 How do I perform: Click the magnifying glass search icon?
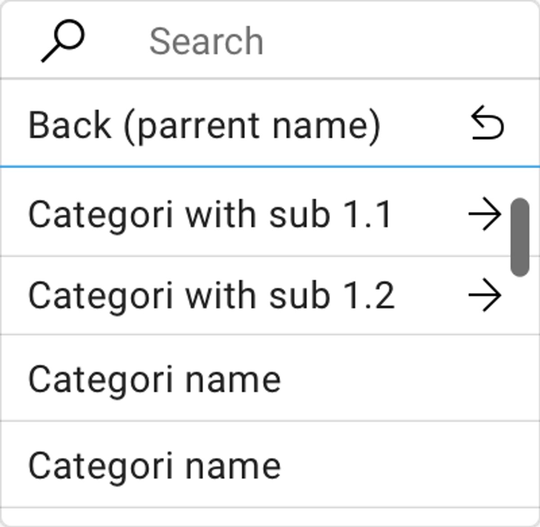pyautogui.click(x=63, y=42)
